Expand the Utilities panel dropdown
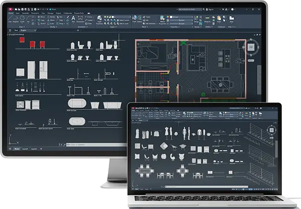 coord(209,27)
